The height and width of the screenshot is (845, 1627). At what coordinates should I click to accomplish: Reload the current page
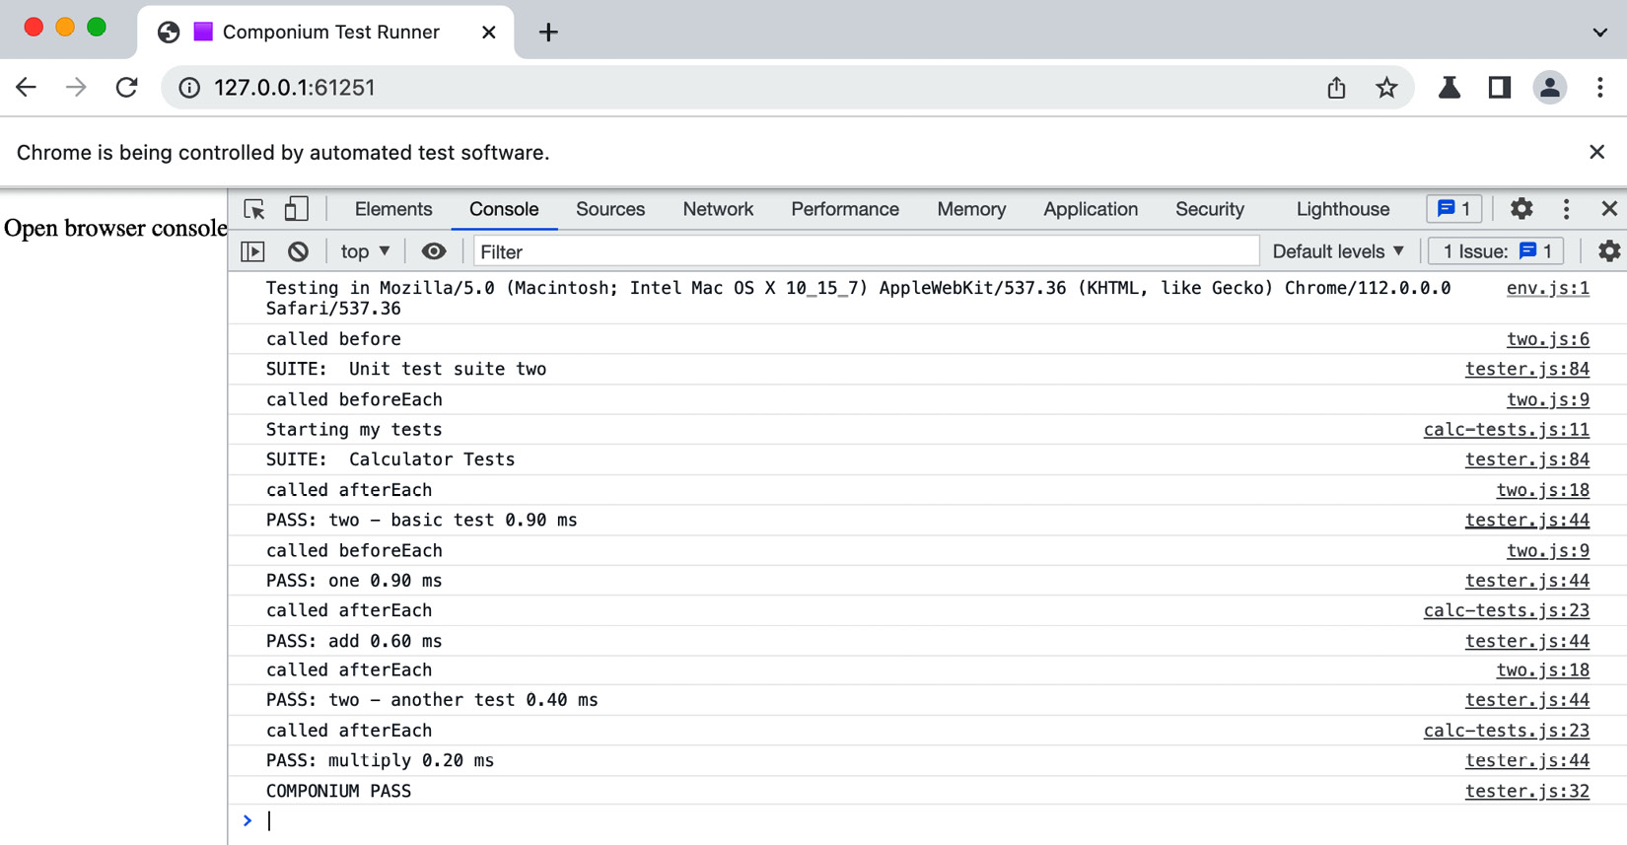pos(126,88)
